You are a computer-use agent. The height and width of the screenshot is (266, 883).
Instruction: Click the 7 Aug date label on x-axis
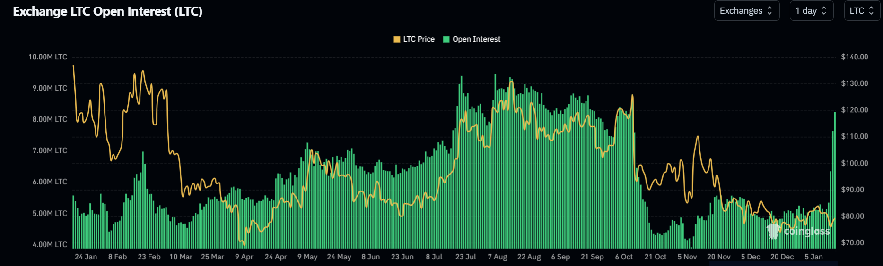497,257
